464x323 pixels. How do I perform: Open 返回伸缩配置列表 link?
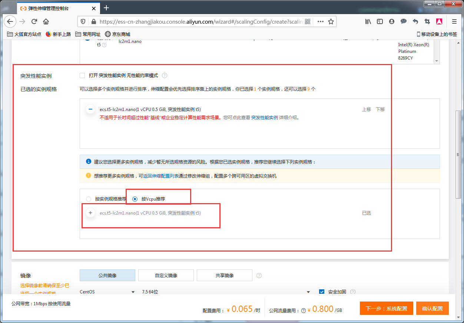[x=161, y=176]
